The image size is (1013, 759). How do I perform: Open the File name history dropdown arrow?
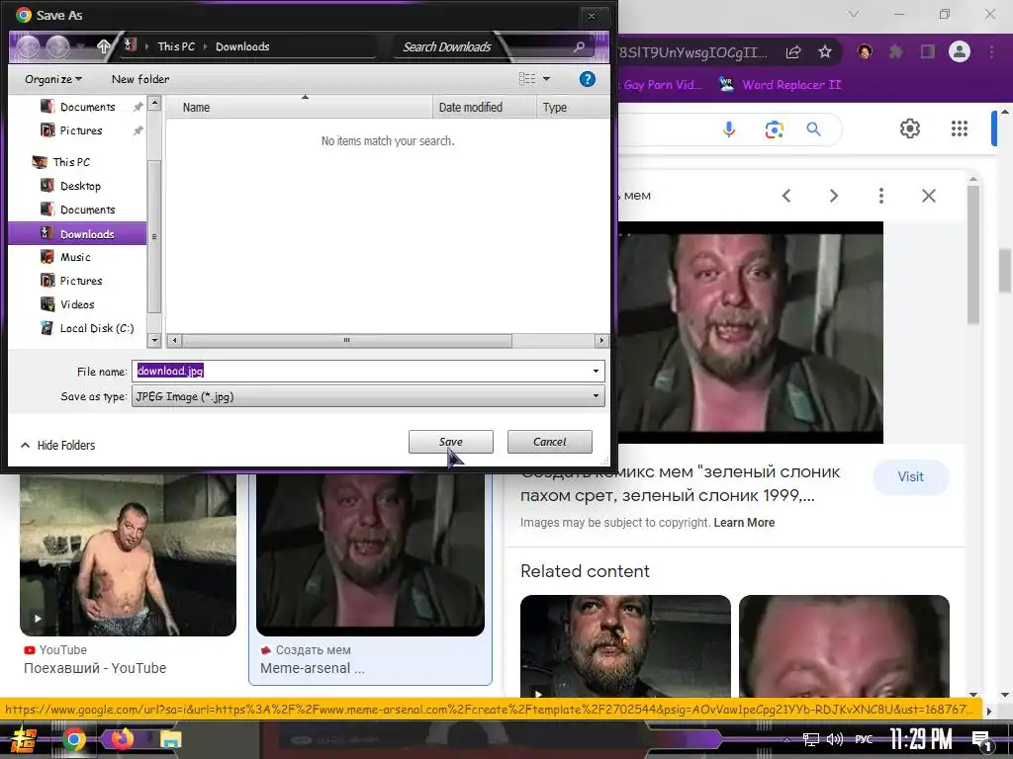(596, 372)
